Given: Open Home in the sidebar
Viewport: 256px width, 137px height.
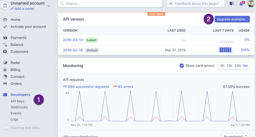Looking at the screenshot, I should [15, 20].
